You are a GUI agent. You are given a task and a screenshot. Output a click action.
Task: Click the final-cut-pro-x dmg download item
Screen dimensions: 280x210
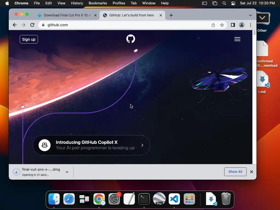[x=37, y=172]
